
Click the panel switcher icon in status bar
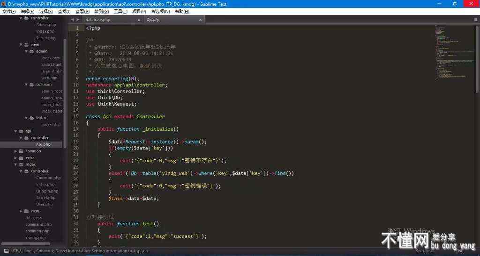click(x=6, y=251)
